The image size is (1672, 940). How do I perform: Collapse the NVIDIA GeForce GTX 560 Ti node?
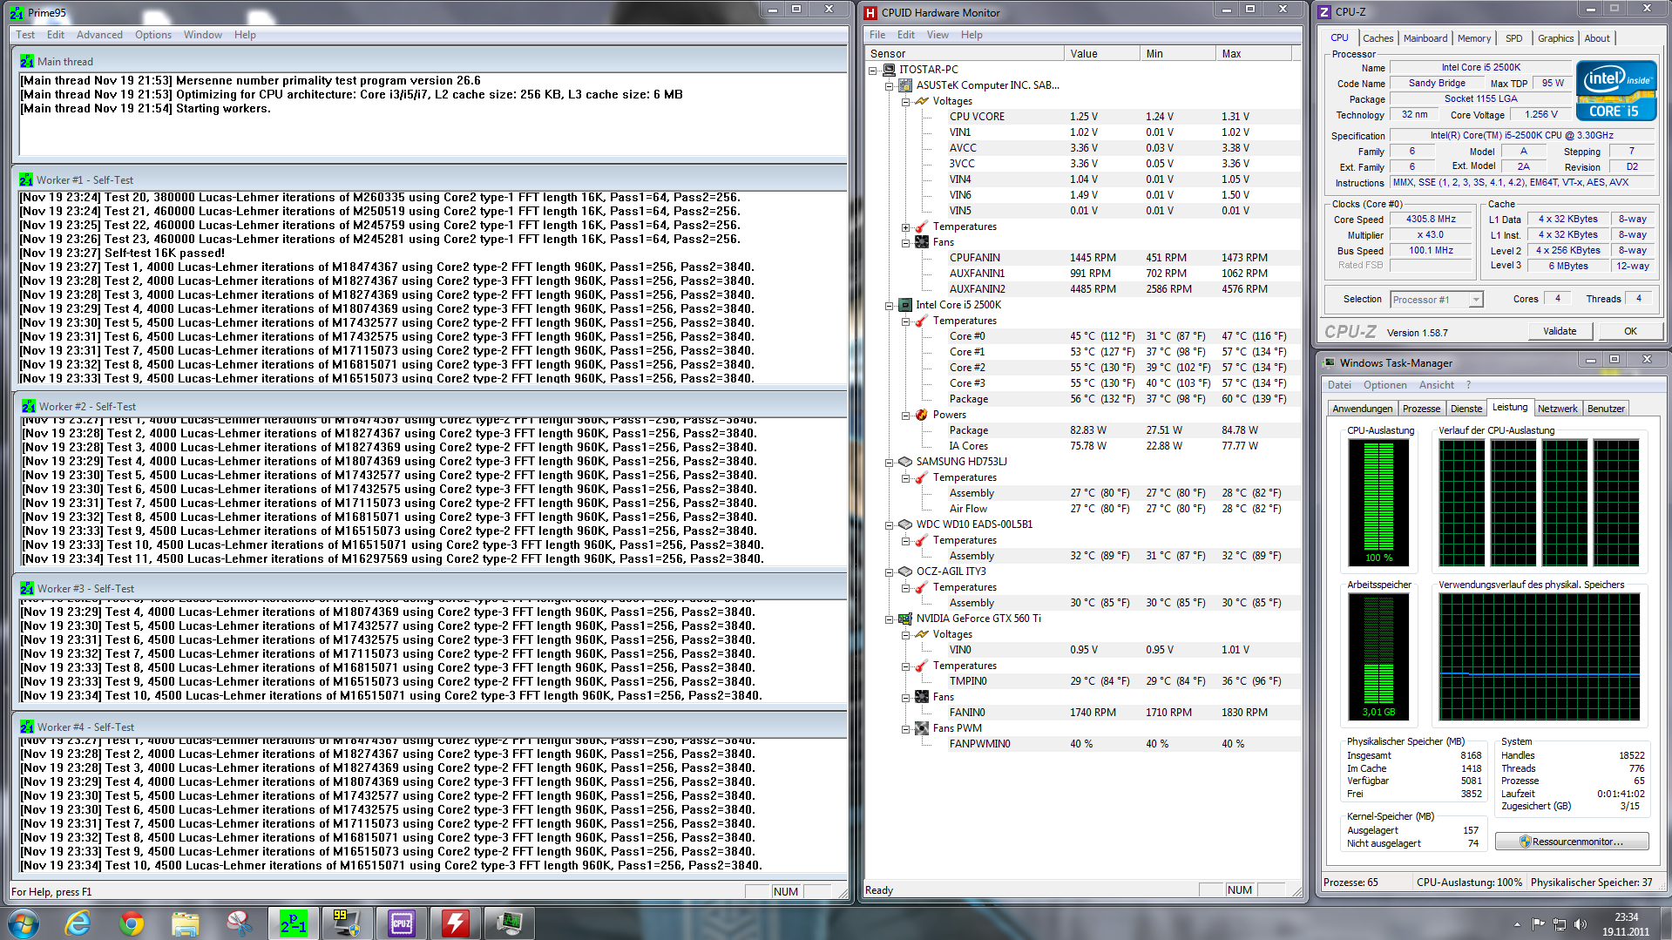[889, 619]
